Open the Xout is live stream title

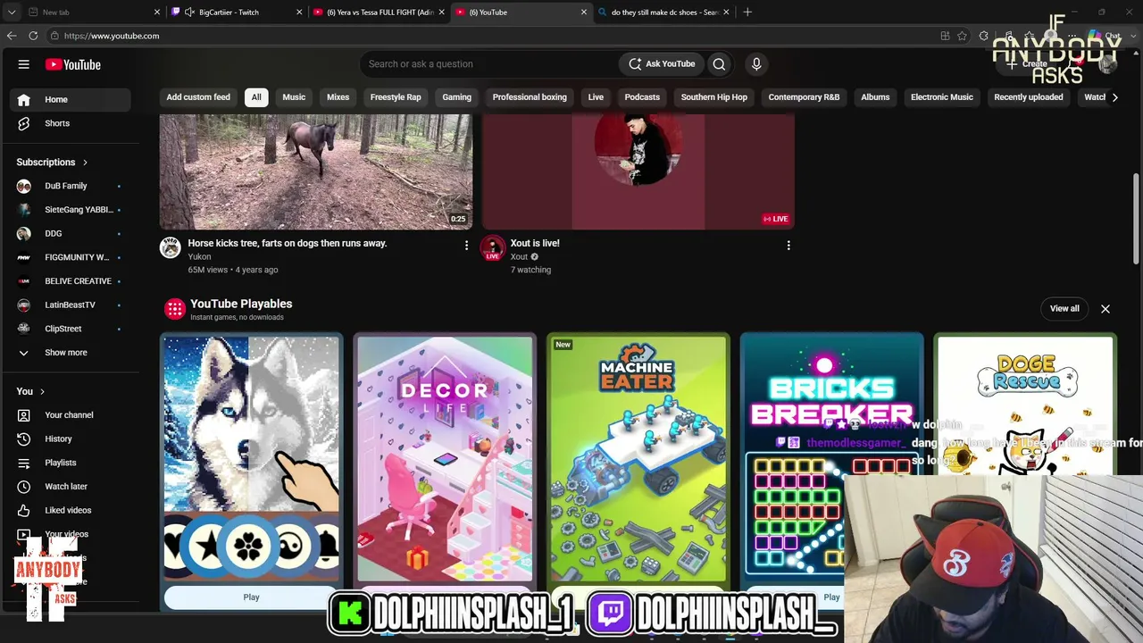click(x=535, y=243)
